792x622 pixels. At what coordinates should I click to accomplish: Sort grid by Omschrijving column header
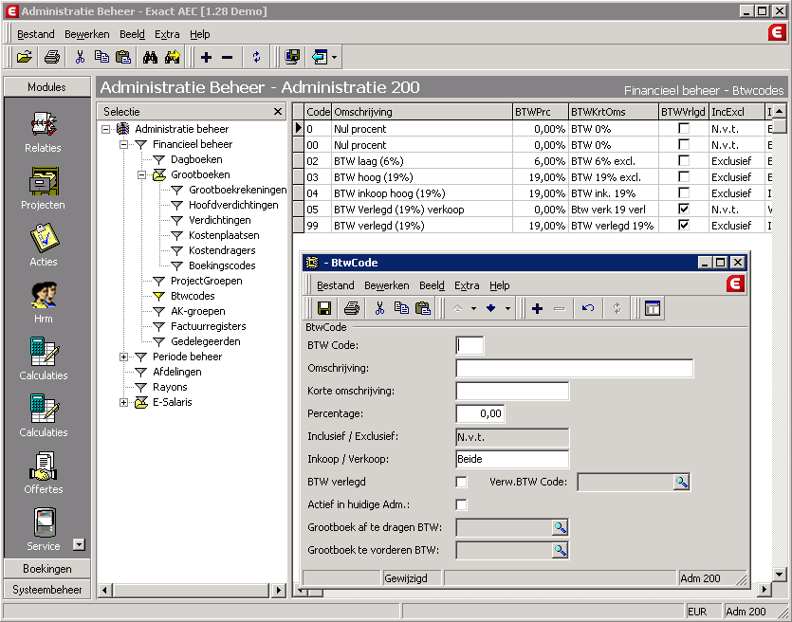point(422,112)
